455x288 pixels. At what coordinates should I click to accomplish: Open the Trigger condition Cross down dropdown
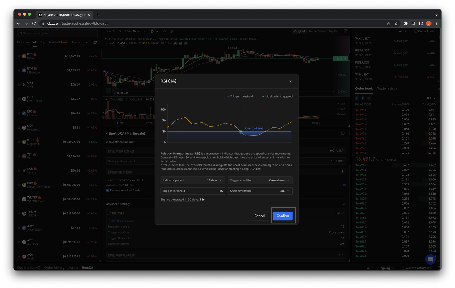click(260, 180)
